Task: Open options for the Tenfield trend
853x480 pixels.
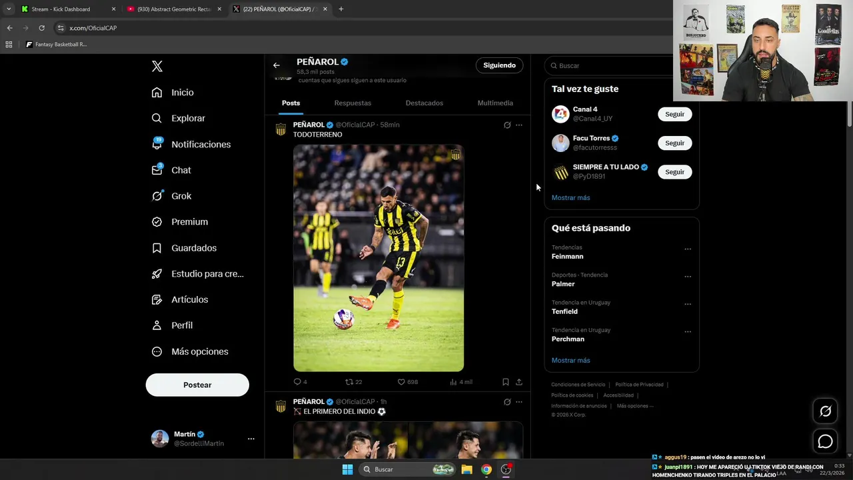Action: (x=688, y=304)
